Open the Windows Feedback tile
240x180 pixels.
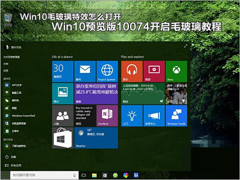tap(176, 116)
